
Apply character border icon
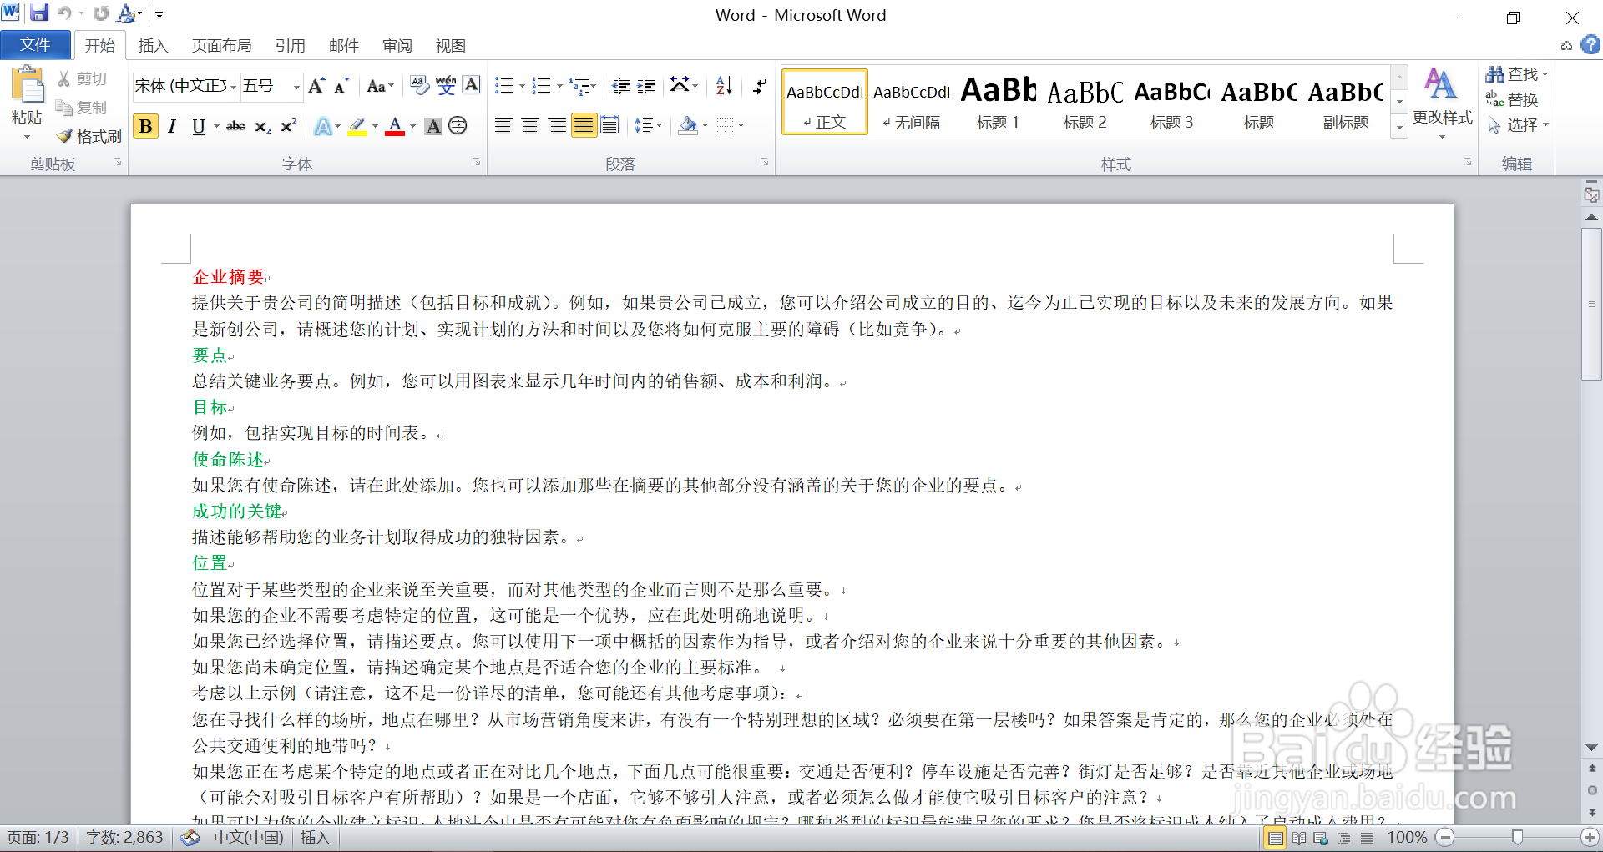472,85
